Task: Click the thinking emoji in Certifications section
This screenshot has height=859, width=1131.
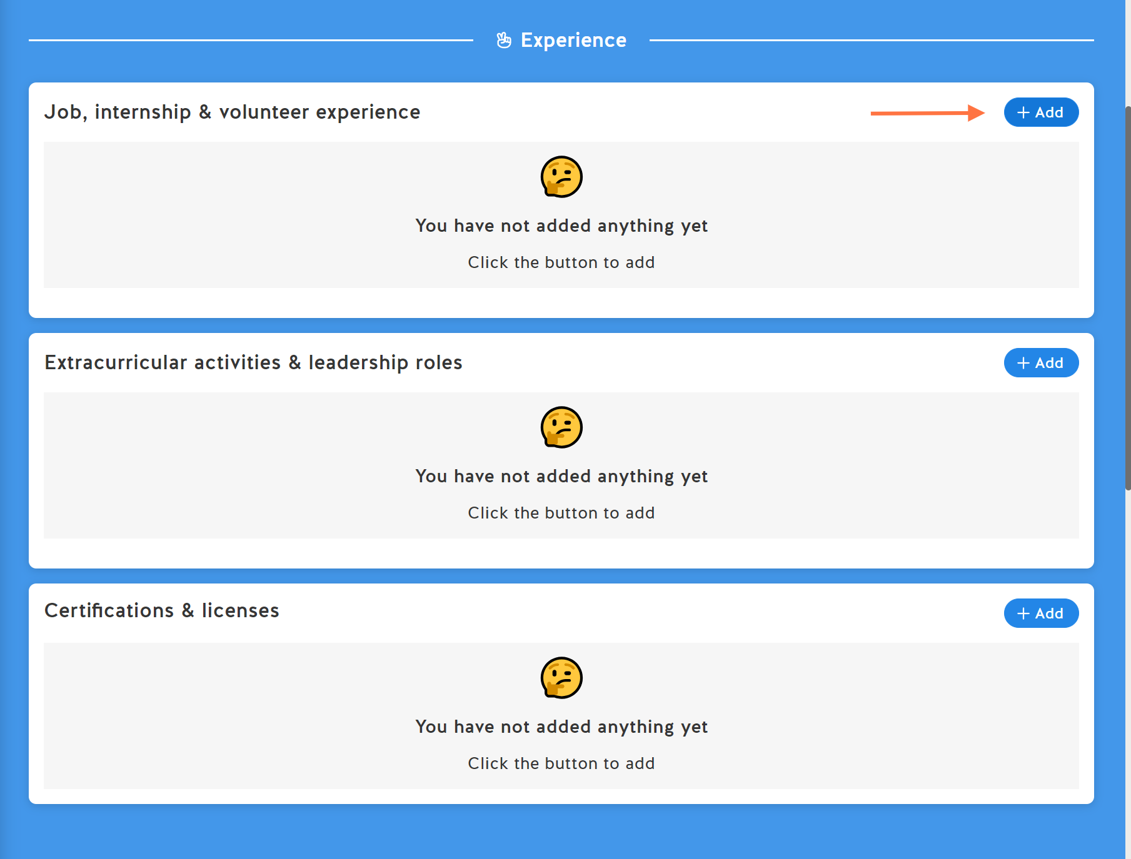Action: tap(561, 678)
